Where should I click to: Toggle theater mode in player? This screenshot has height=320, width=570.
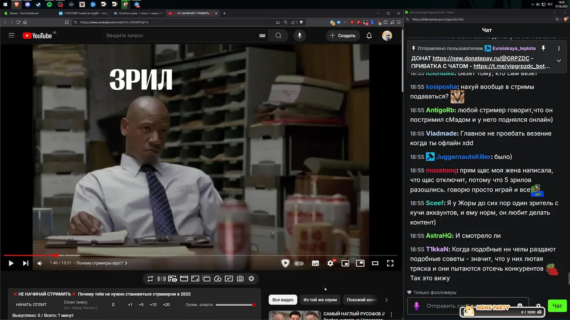point(375,263)
